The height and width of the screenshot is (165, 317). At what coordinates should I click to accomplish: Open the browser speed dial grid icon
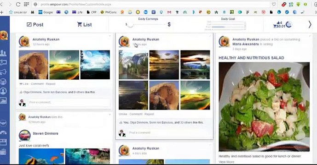[x=27, y=4]
